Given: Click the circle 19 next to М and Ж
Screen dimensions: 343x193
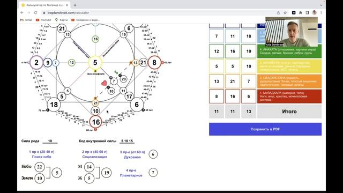Looking at the screenshot, I should [x=107, y=173].
